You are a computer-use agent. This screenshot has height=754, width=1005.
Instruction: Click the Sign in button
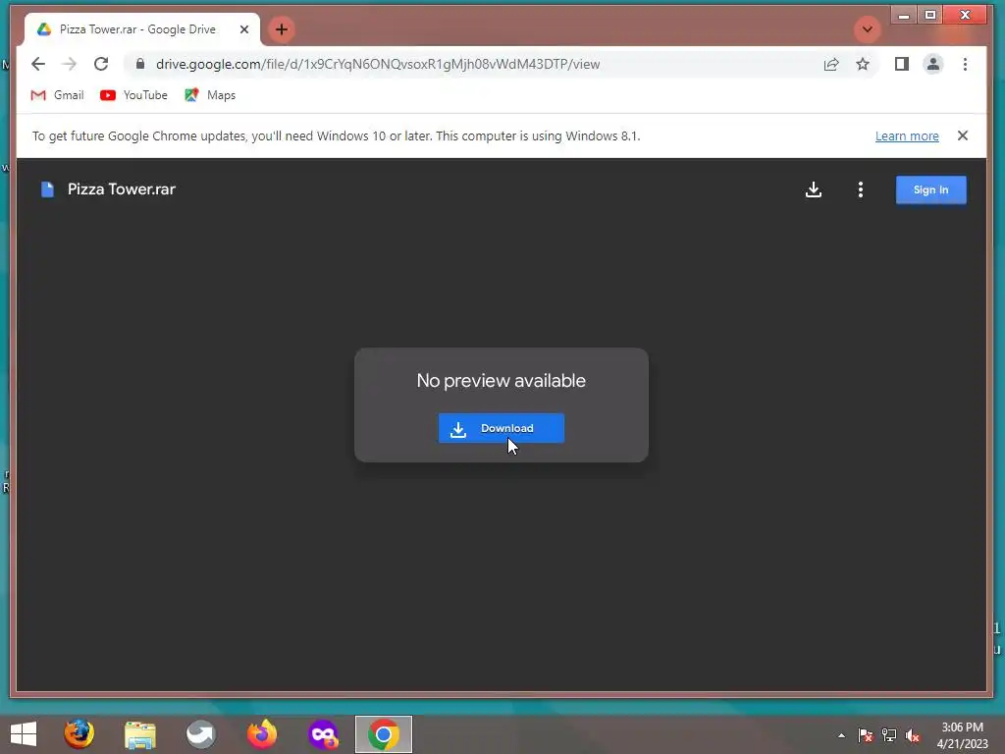point(930,189)
